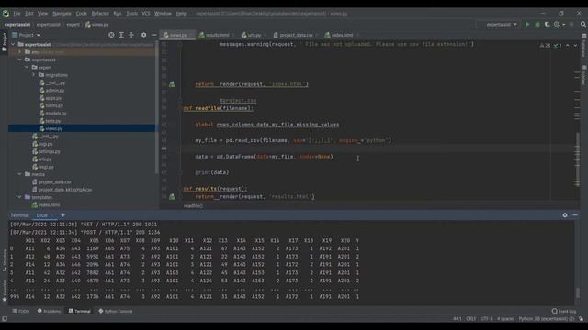This screenshot has width=588, height=330.
Task: Collapse the media folder
Action: (x=20, y=174)
